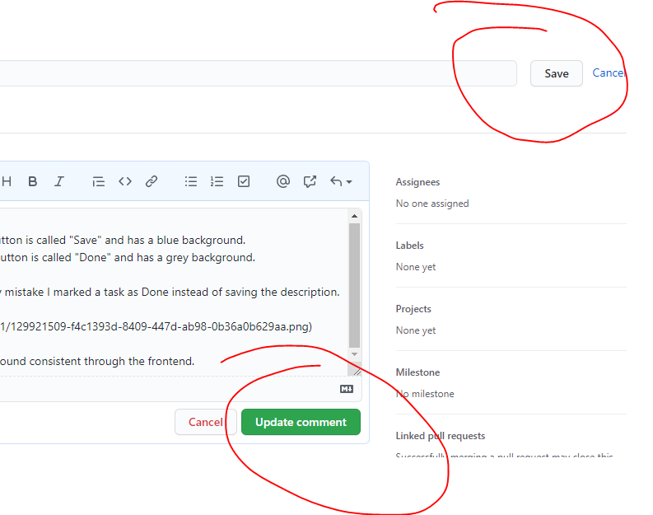Toggle bold formatting in comment toolbar
The image size is (653, 515).
32,181
